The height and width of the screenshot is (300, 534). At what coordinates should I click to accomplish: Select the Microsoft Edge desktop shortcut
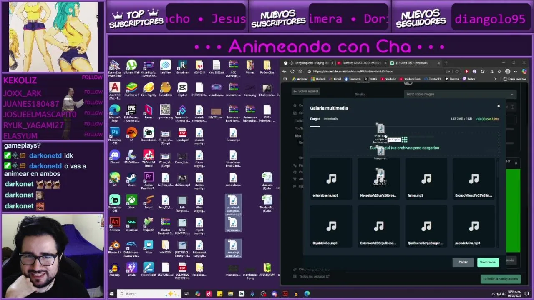coord(115,114)
